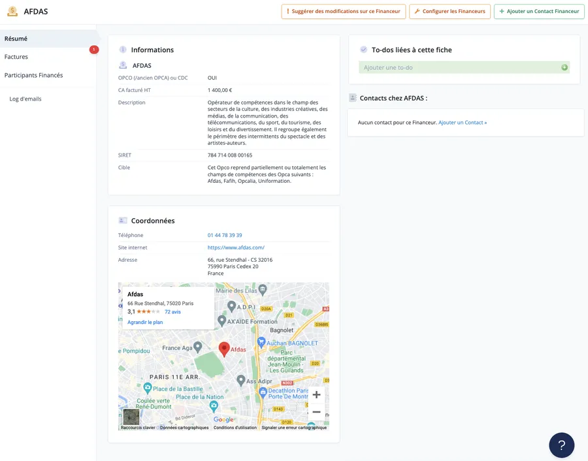Click the AFDAS financeur coin icon in header
The image size is (588, 461).
(x=12, y=11)
